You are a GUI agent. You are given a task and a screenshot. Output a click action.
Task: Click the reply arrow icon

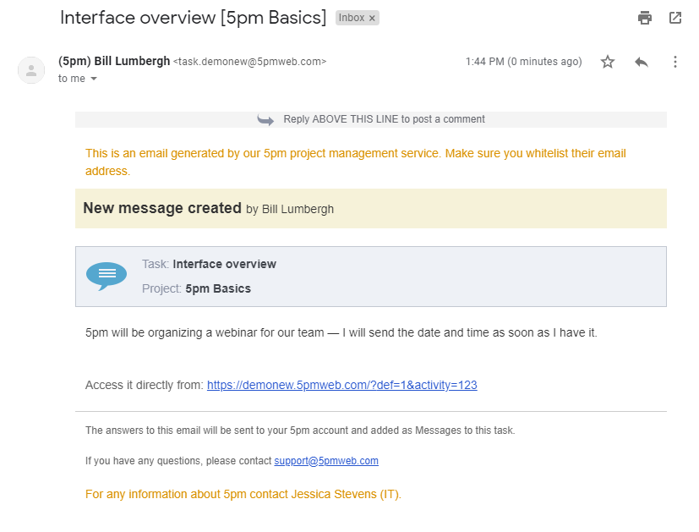pyautogui.click(x=641, y=62)
